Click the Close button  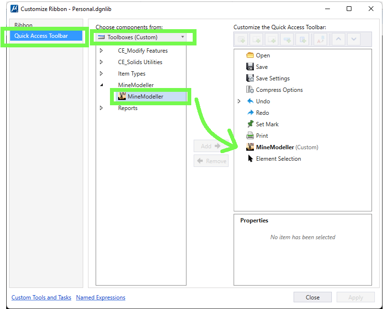click(x=312, y=297)
